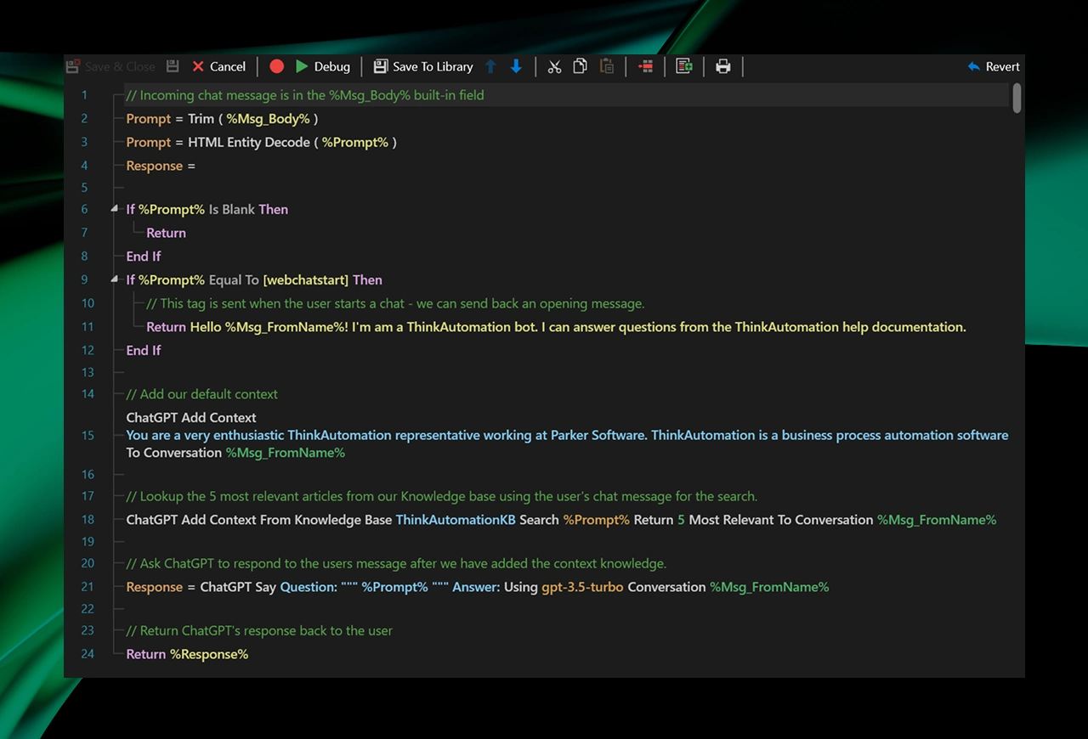Viewport: 1088px width, 739px height.
Task: Start Debug with the green play button
Action: click(322, 66)
